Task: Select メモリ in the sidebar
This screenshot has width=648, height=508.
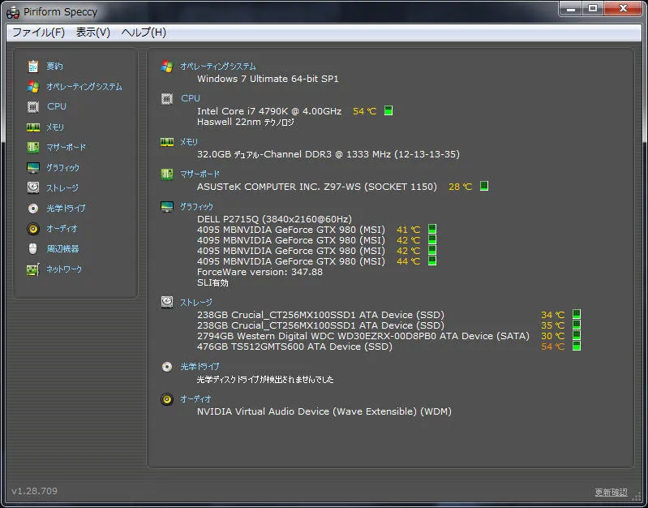Action: pos(54,127)
